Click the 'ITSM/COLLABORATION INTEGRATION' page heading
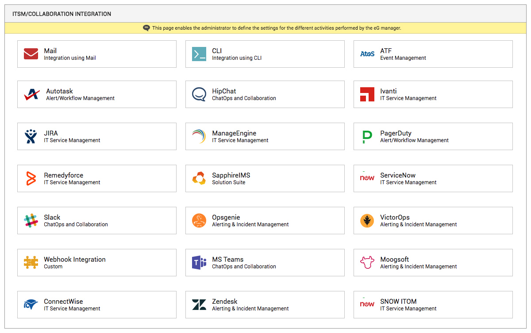 click(x=62, y=14)
